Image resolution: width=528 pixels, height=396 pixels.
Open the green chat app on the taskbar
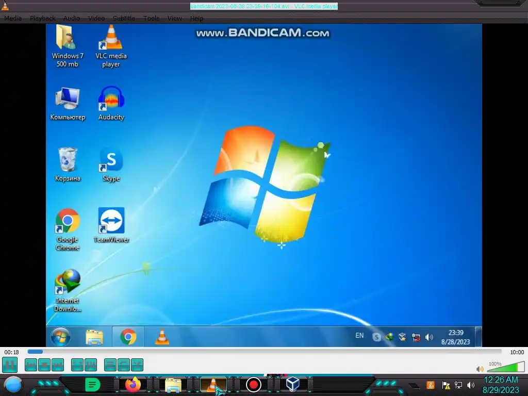[93, 385]
